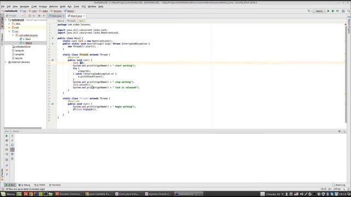Open the File menu
Screen dimensions: 351x197
pyautogui.click(x=3, y=7)
